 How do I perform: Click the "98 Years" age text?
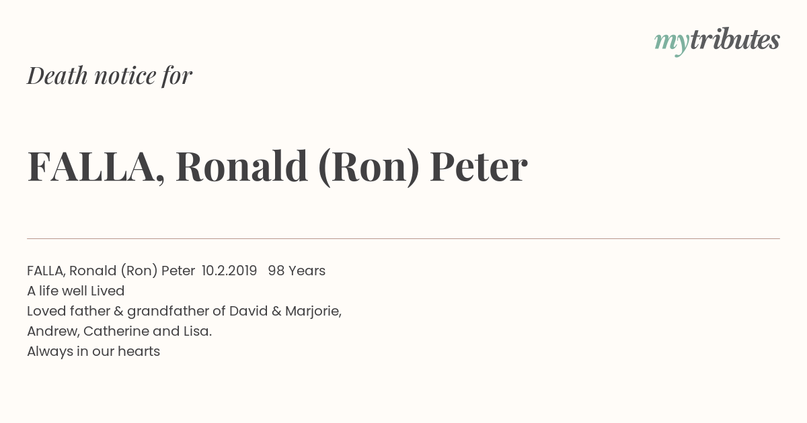coord(297,271)
